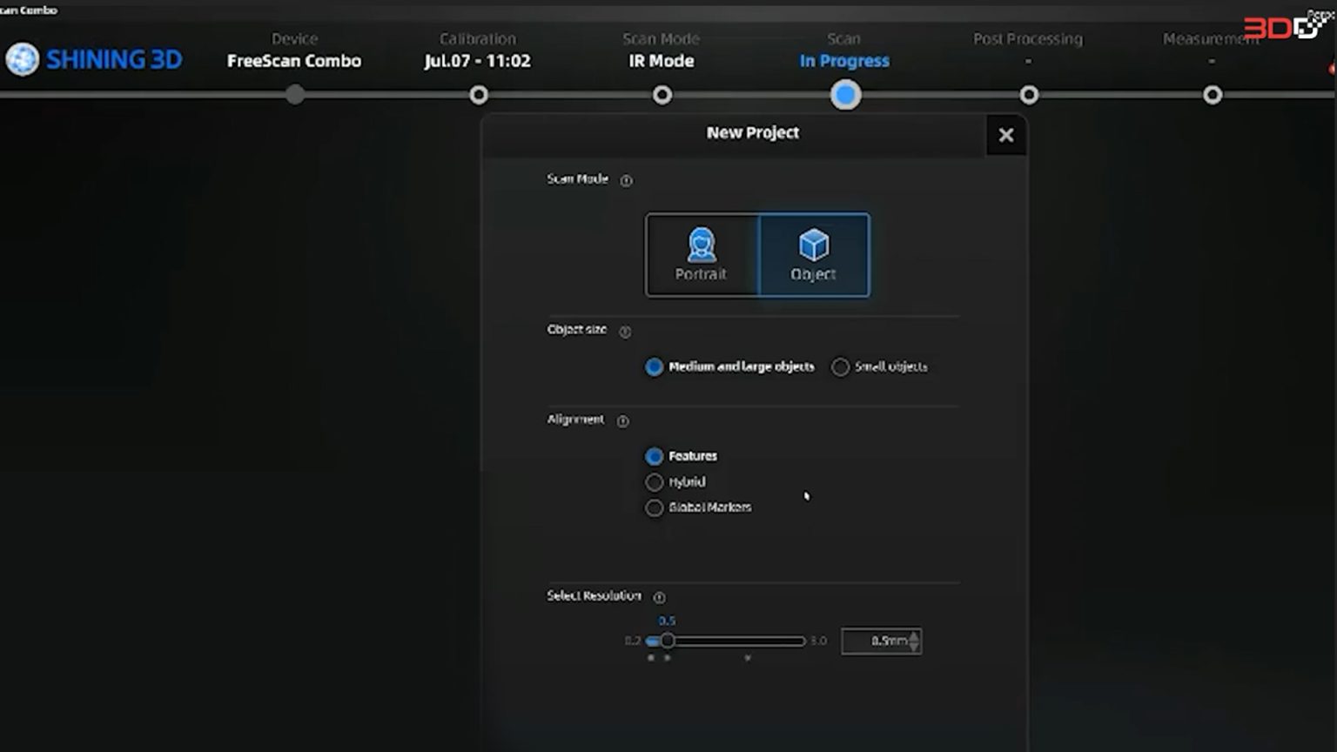Click the info icon beside Select Resolution

pos(659,597)
